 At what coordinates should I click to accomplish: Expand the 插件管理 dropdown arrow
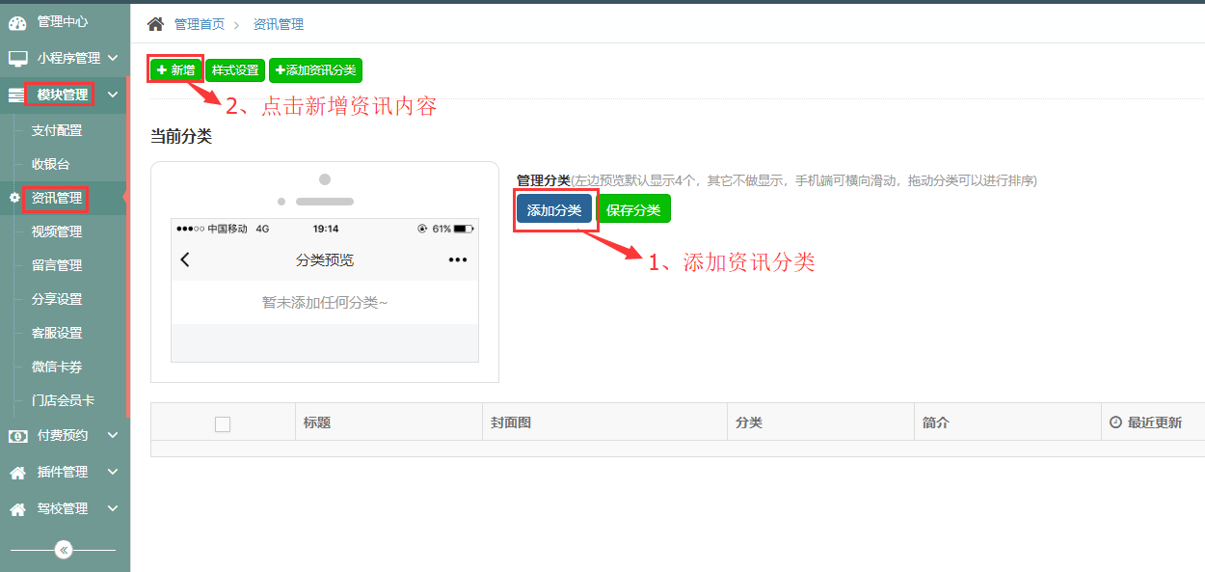click(112, 472)
